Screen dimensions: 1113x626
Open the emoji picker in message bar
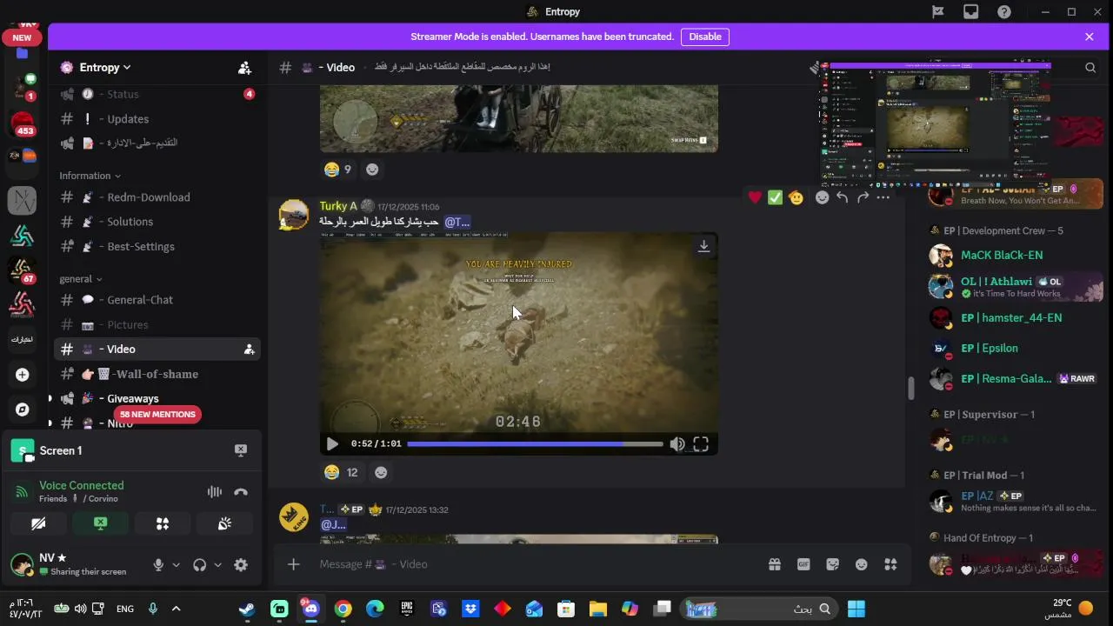click(861, 564)
